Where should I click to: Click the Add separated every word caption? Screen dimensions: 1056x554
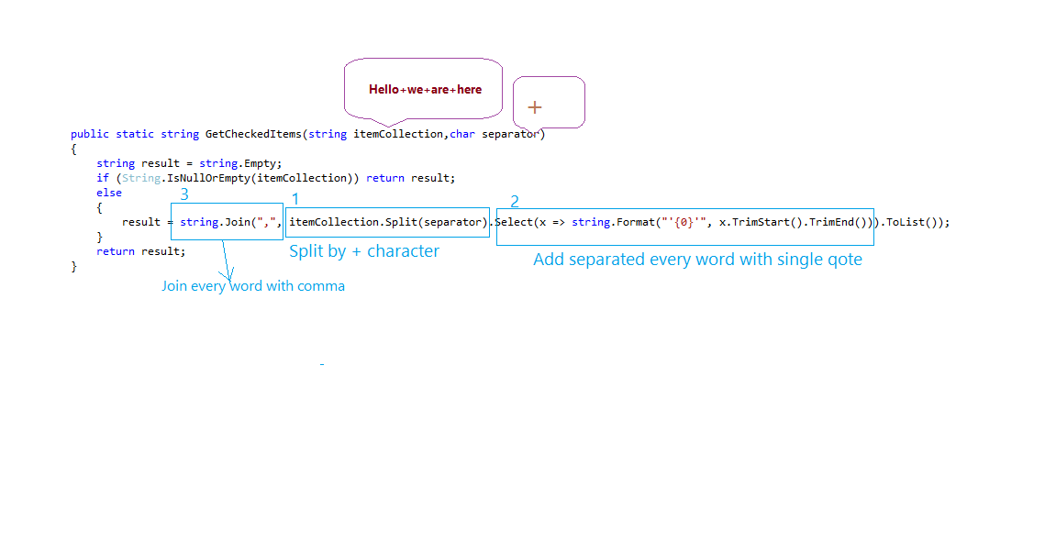pos(699,260)
